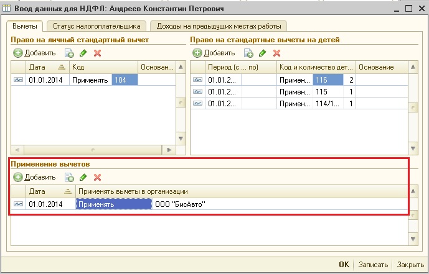Click Основание header in children's table
Viewport: 429px width, 274px height.
click(382, 67)
